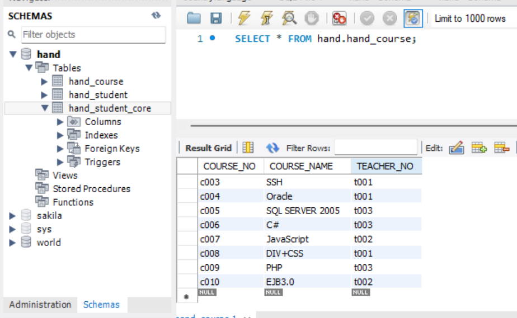Collapse the Tables node
The height and width of the screenshot is (318, 517).
pyautogui.click(x=29, y=68)
